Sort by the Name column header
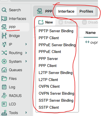Viewport: 101px width, 116px height. pyautogui.click(x=90, y=33)
